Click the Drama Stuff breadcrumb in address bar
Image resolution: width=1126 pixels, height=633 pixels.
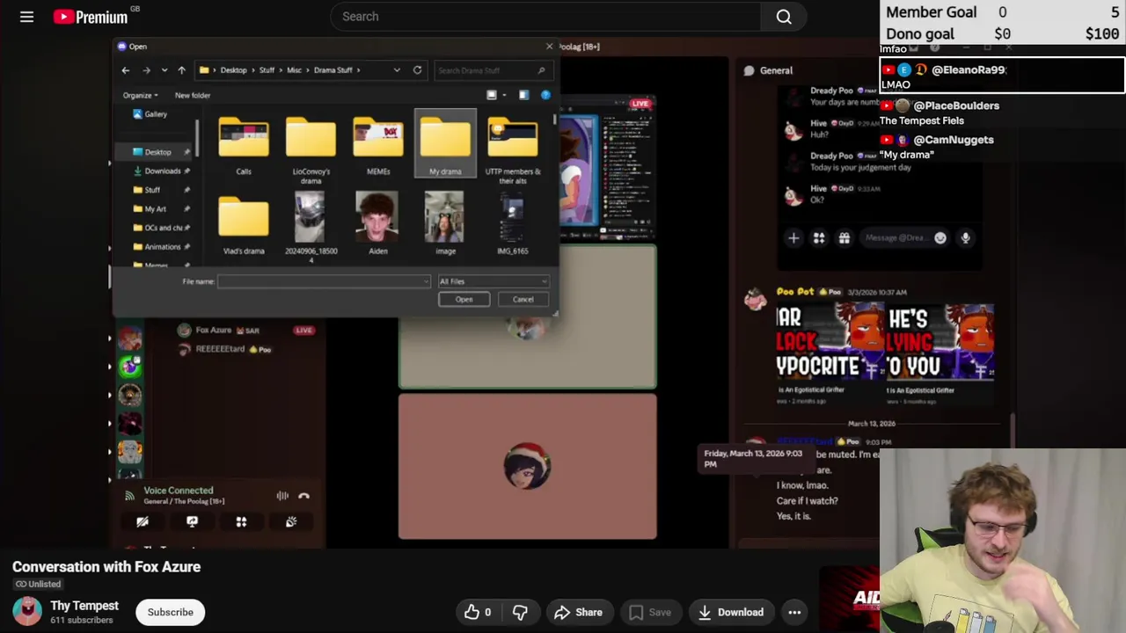coord(333,70)
